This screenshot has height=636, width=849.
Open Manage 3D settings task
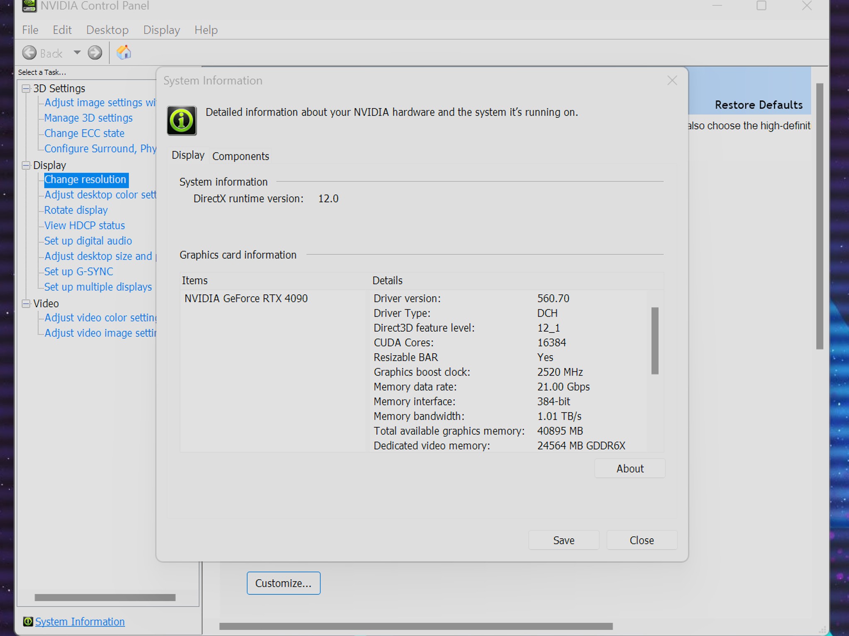tap(88, 118)
